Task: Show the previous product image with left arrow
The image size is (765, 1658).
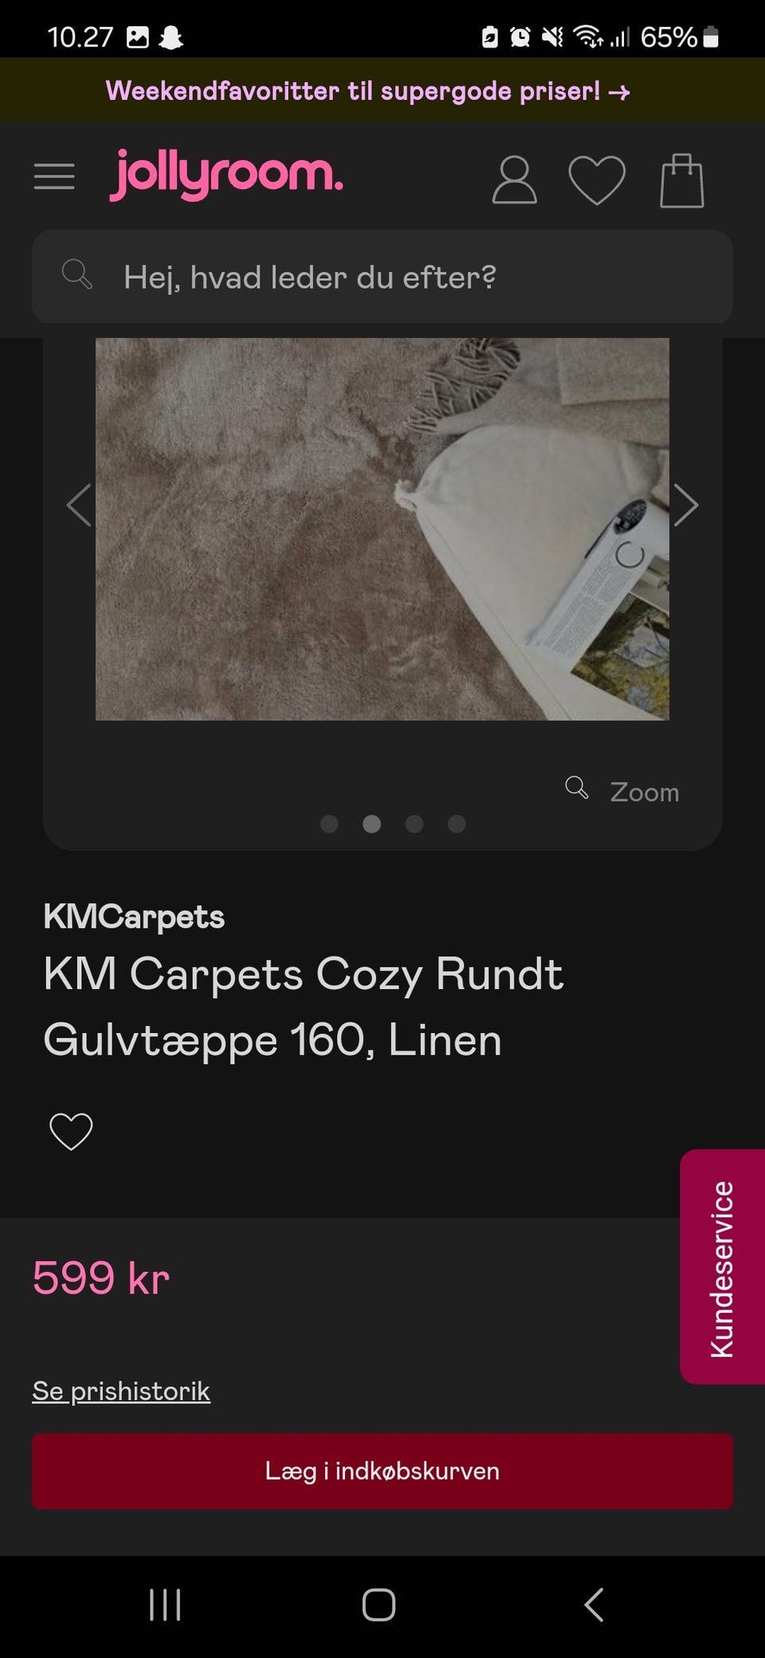Action: tap(79, 505)
